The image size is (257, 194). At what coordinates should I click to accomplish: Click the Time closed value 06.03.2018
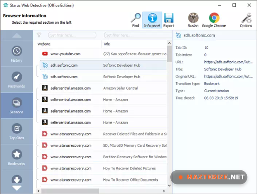221,98
